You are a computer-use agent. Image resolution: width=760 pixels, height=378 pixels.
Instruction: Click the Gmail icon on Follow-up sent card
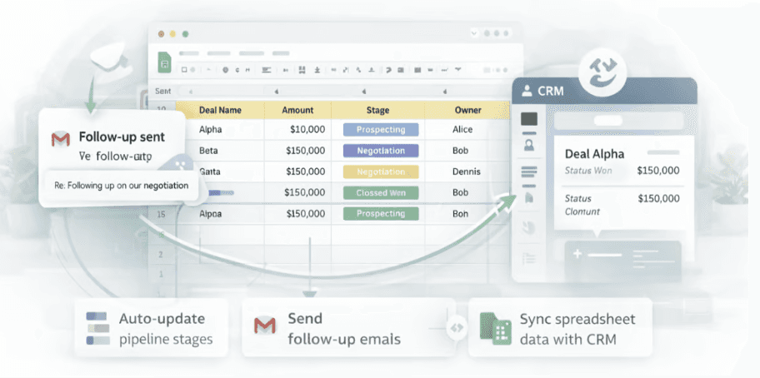coord(60,138)
